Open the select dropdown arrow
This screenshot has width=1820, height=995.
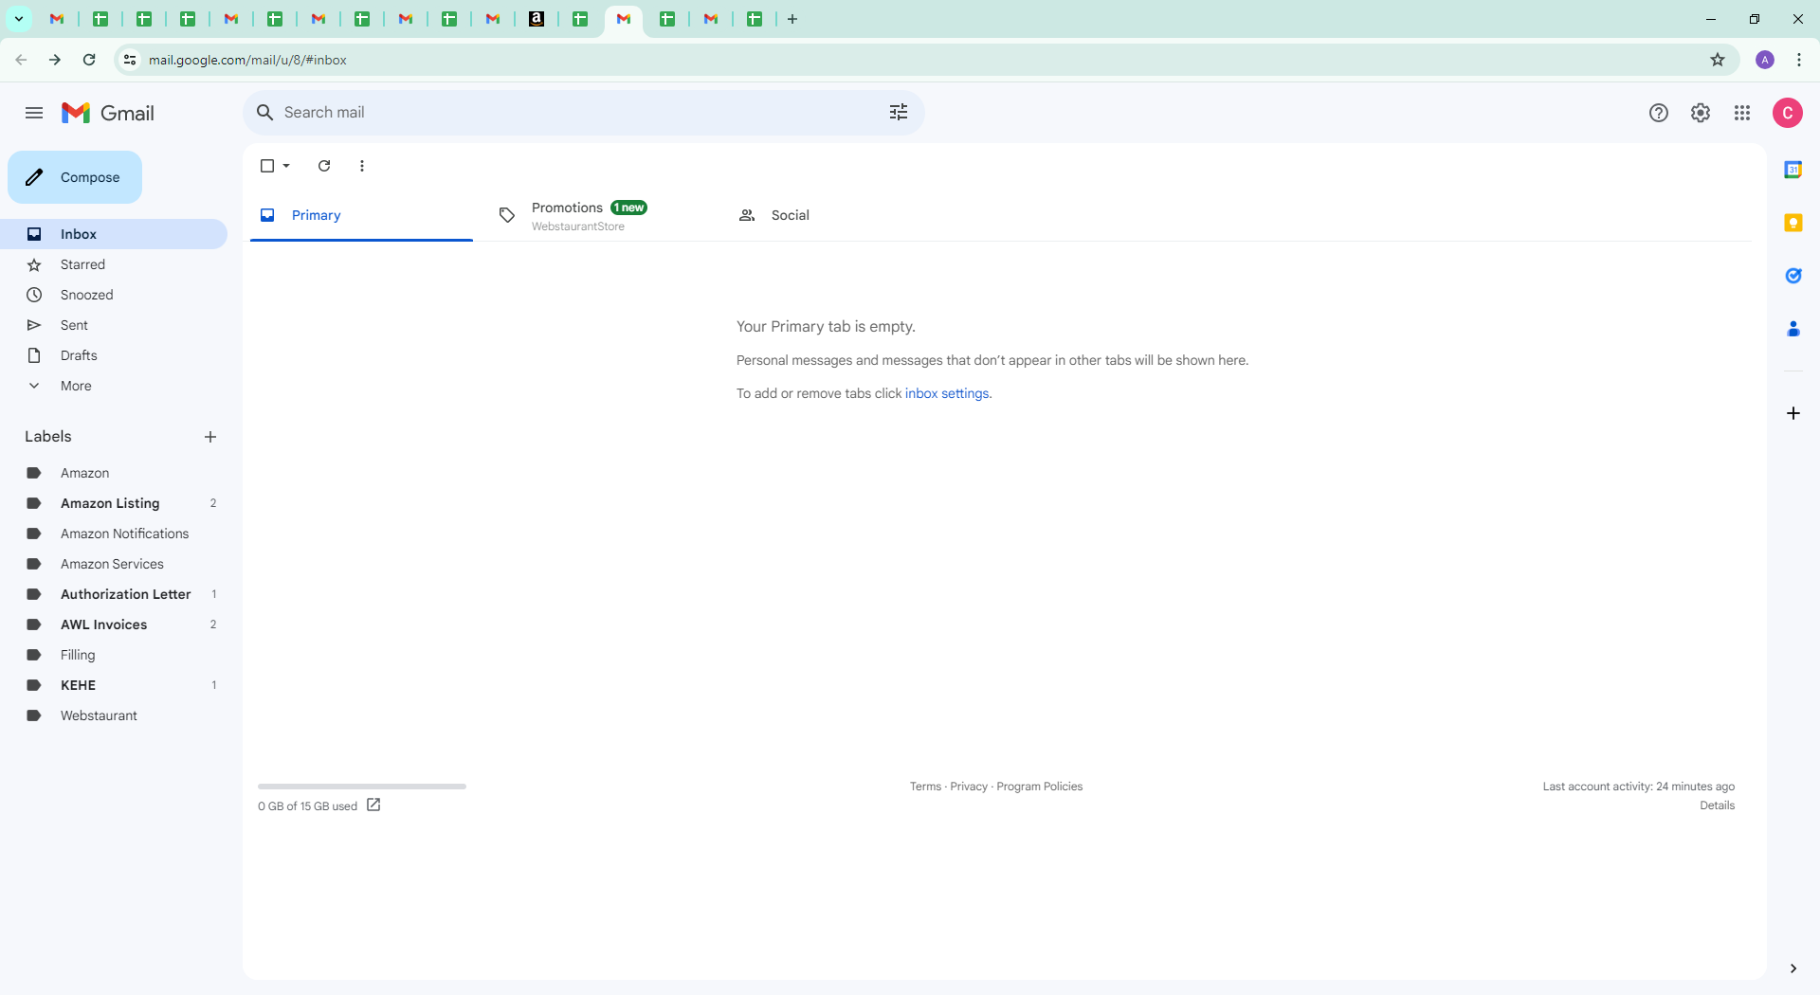pyautogui.click(x=286, y=166)
